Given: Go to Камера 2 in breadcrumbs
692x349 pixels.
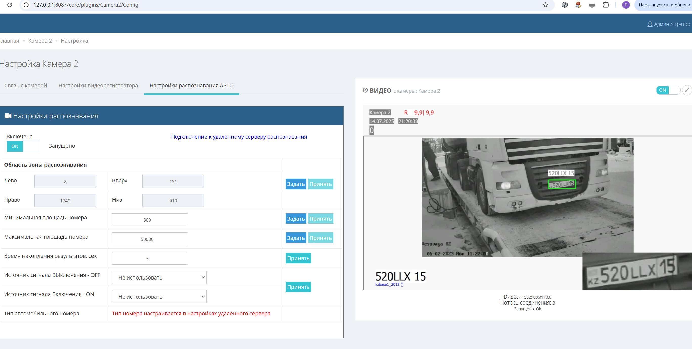Looking at the screenshot, I should [x=40, y=41].
